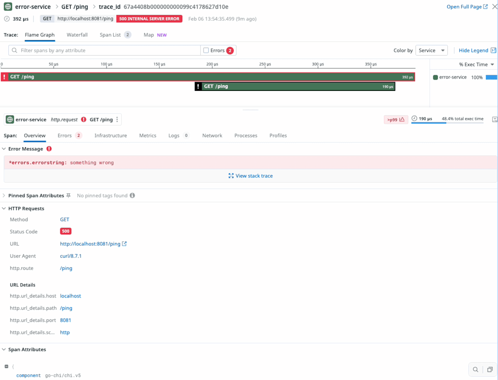Click error-service in the breadcrumb
Viewport: 498px width, 380px height.
click(x=33, y=7)
